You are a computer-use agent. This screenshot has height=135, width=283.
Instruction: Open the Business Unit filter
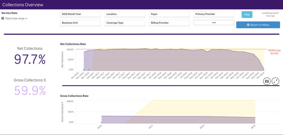(x=80, y=23)
